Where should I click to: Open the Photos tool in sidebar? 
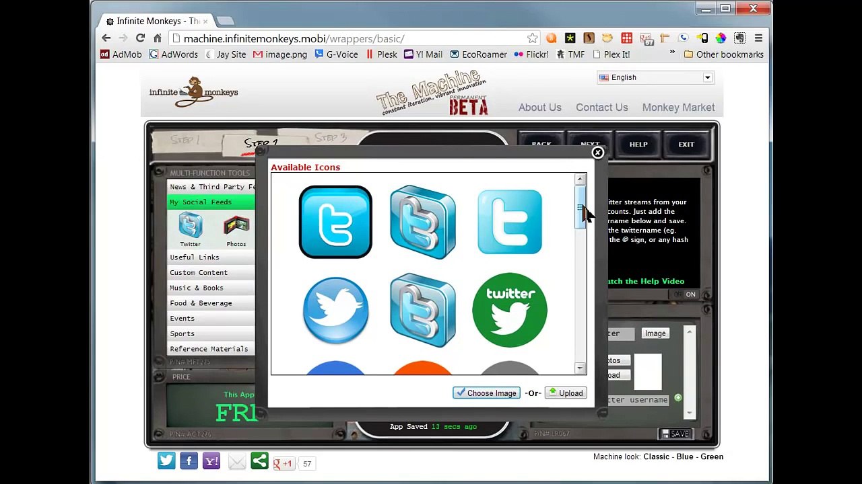236,230
